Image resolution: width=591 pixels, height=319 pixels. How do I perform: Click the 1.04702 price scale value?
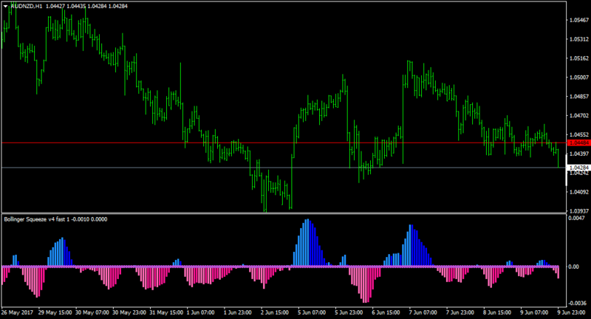[579, 116]
